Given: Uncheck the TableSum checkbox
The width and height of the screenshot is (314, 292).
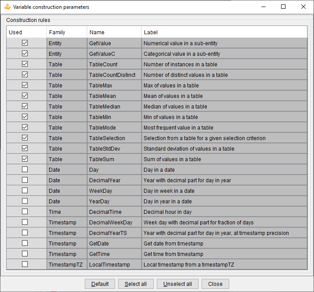Looking at the screenshot, I should point(25,159).
